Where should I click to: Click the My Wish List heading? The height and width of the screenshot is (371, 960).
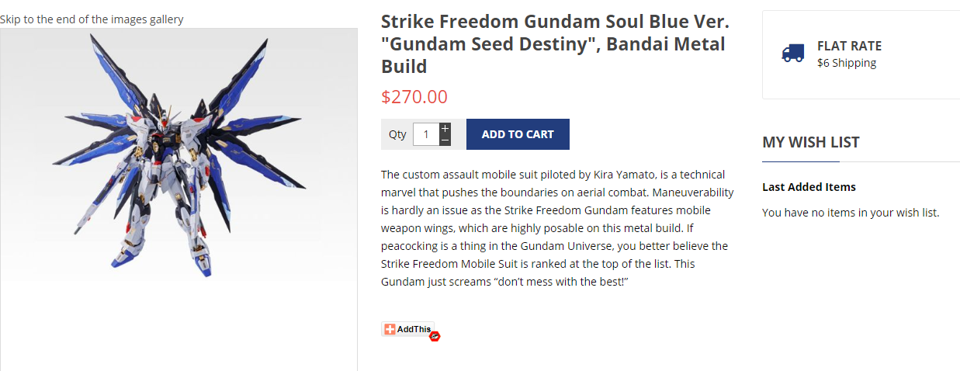[811, 142]
